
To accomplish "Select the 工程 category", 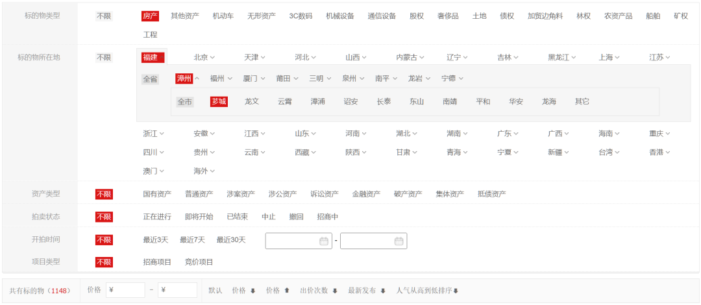I will point(150,34).
